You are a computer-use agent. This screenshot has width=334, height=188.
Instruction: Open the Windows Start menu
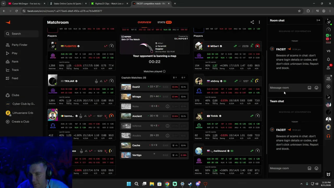tap(129, 184)
